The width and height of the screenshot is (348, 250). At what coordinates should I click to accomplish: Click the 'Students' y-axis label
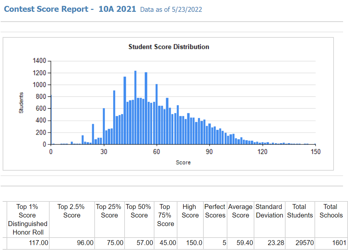pos(21,103)
